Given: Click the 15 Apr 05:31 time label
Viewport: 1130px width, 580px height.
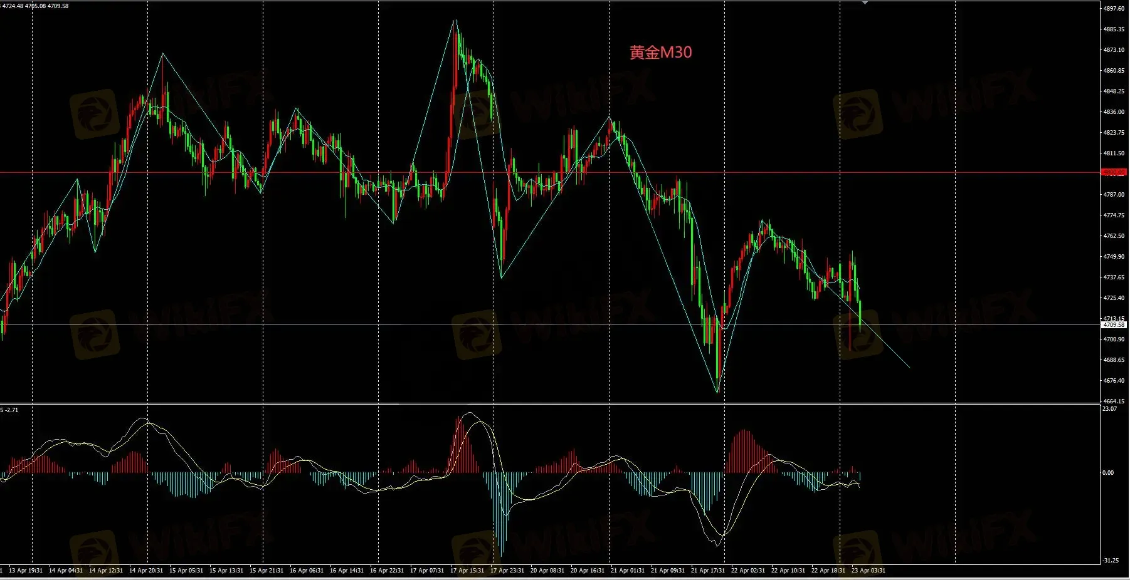Looking at the screenshot, I should pyautogui.click(x=186, y=571).
